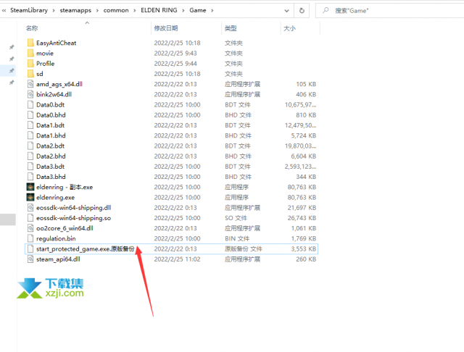Click the oo2core_6_win64.dll file icon
This screenshot has height=352, width=464.
tap(30, 228)
